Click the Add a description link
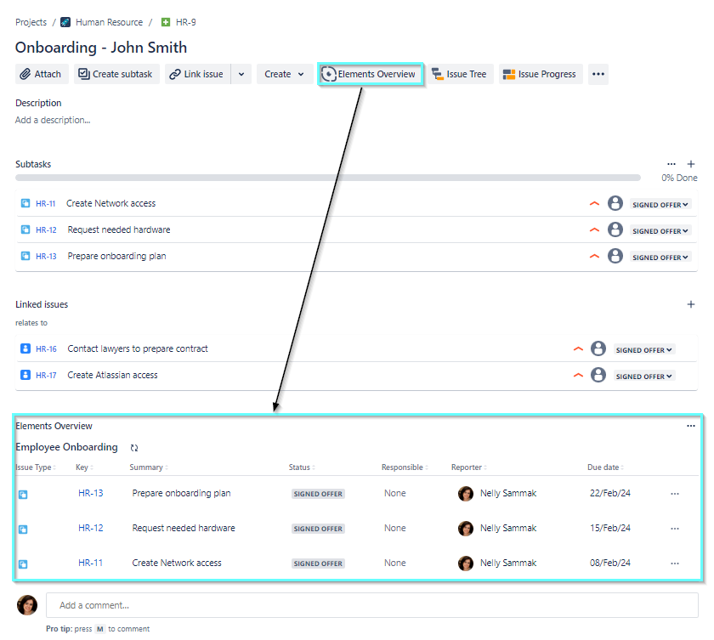The image size is (714, 640). 52,120
